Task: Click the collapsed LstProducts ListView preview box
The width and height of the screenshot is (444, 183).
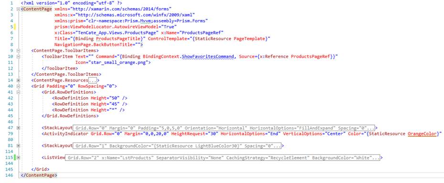Action: (222, 158)
